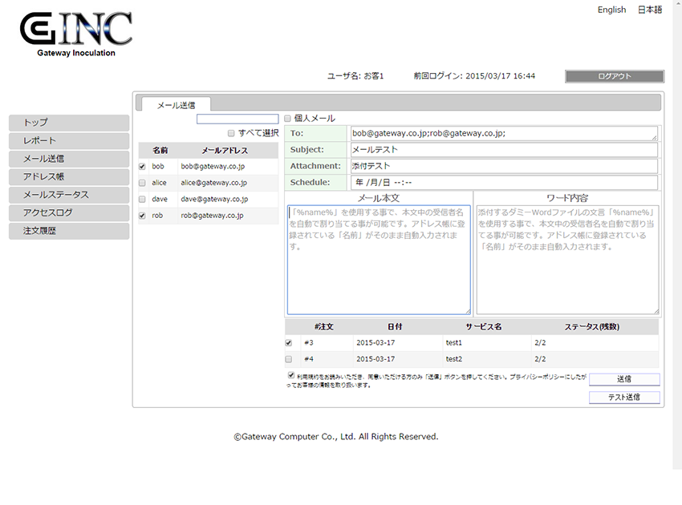Check the box for alice

click(x=142, y=183)
